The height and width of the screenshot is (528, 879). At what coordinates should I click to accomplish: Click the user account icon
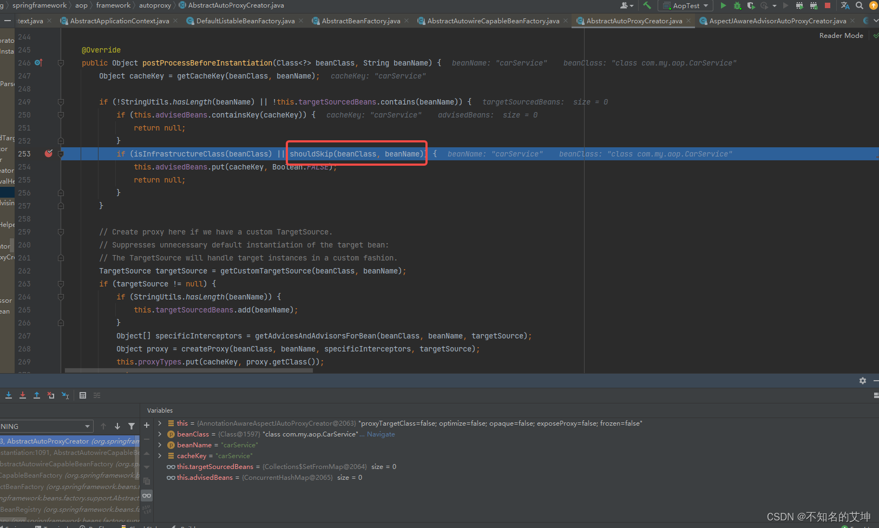coord(626,5)
